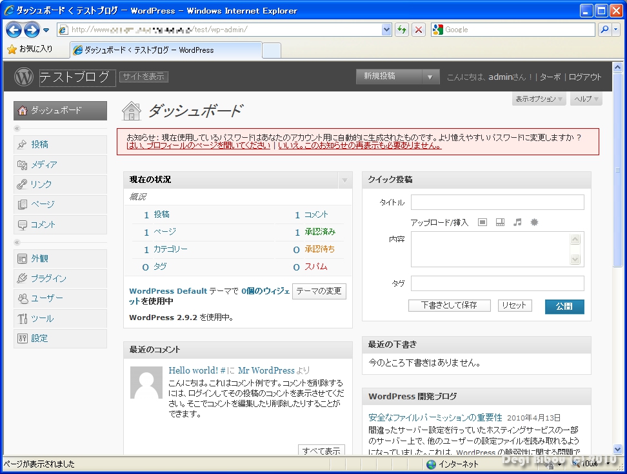Click the settings icon beside 設定
627x474 pixels.
point(22,339)
